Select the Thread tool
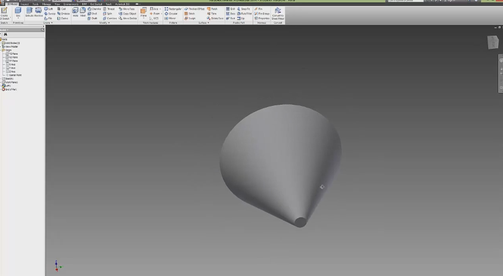Screen dimensions: 503x276 tap(108, 9)
